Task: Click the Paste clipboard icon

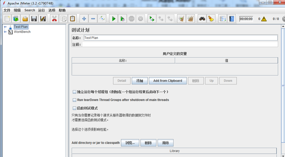Action: click(x=72, y=19)
